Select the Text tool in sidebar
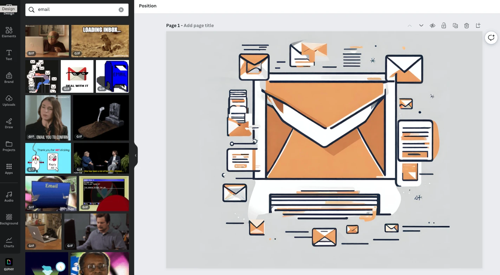The width and height of the screenshot is (500, 275). (9, 55)
